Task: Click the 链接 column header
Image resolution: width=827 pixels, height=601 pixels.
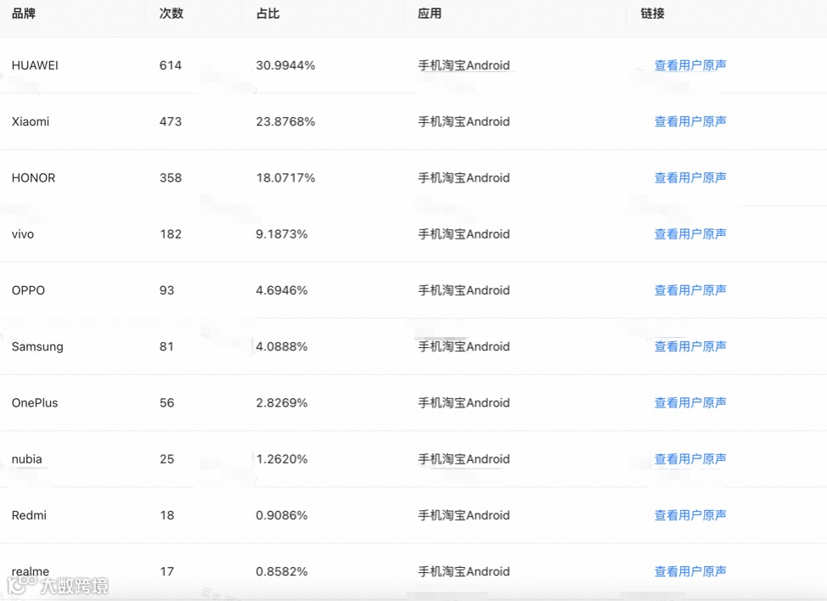Action: (652, 14)
